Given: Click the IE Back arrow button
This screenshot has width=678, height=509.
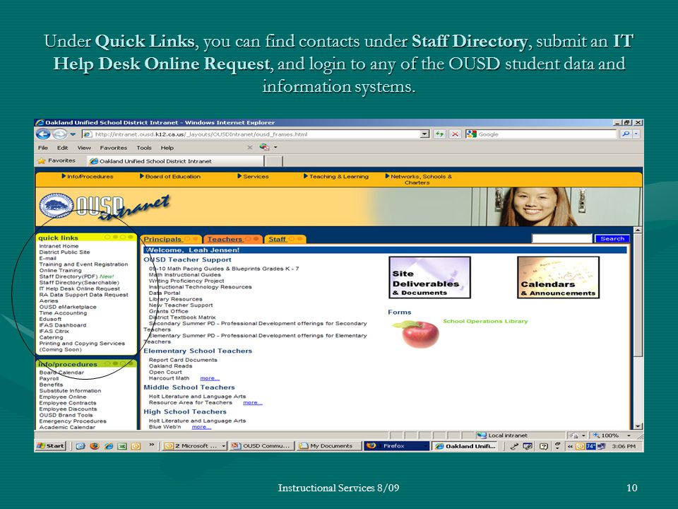Looking at the screenshot, I should pyautogui.click(x=43, y=134).
